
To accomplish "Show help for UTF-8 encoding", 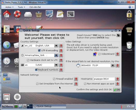I will point(61,50).
